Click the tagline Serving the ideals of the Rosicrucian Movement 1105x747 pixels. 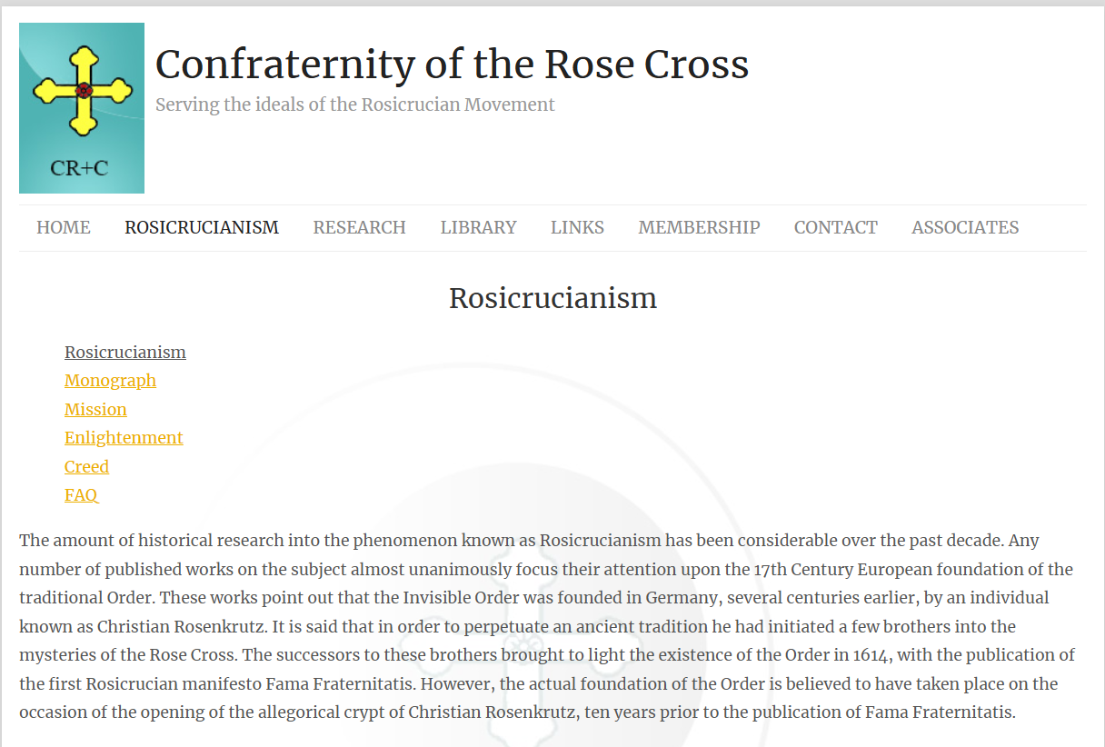click(354, 105)
